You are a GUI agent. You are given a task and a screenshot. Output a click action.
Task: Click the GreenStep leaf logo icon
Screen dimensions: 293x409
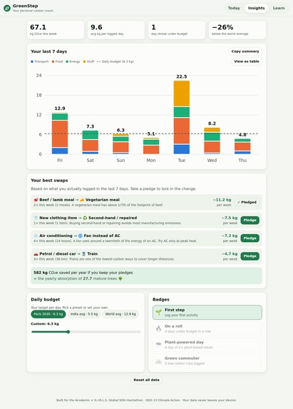pos(7,8)
